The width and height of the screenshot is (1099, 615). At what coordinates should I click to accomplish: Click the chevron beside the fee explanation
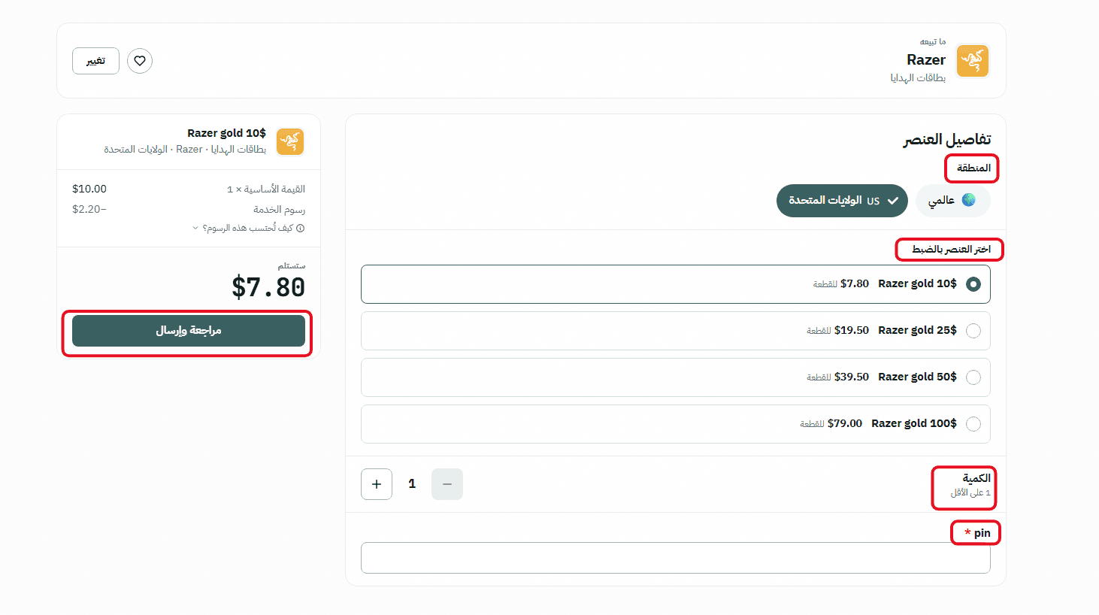click(195, 228)
